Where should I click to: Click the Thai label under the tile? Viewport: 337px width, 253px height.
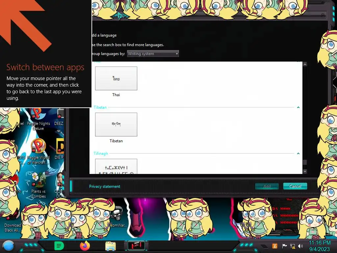point(116,95)
